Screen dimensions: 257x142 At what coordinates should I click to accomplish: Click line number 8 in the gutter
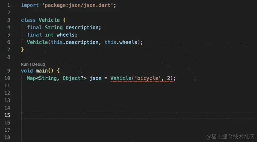[9, 57]
